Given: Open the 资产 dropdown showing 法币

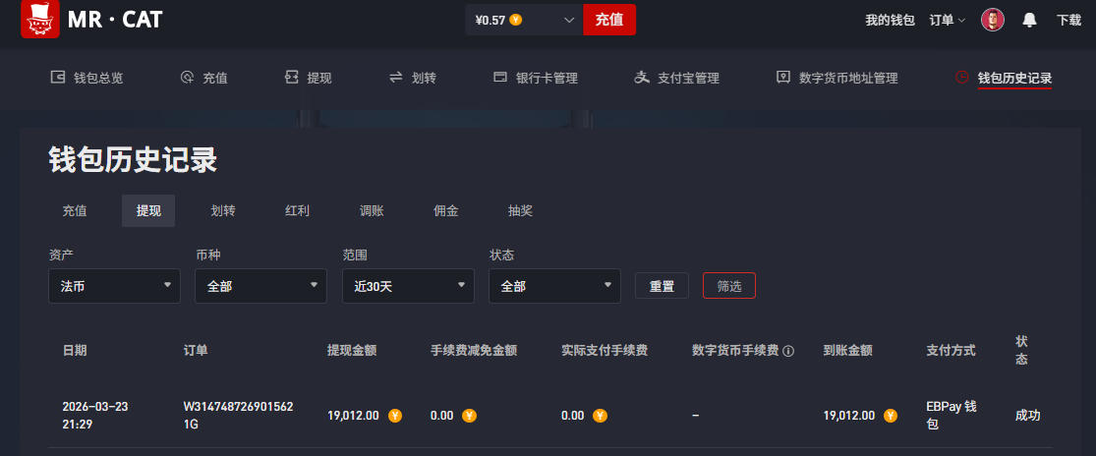Looking at the screenshot, I should [114, 286].
